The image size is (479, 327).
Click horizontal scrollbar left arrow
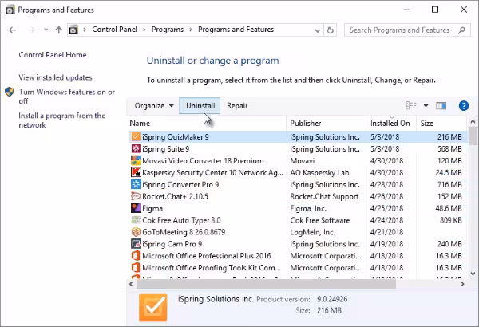[x=132, y=284]
